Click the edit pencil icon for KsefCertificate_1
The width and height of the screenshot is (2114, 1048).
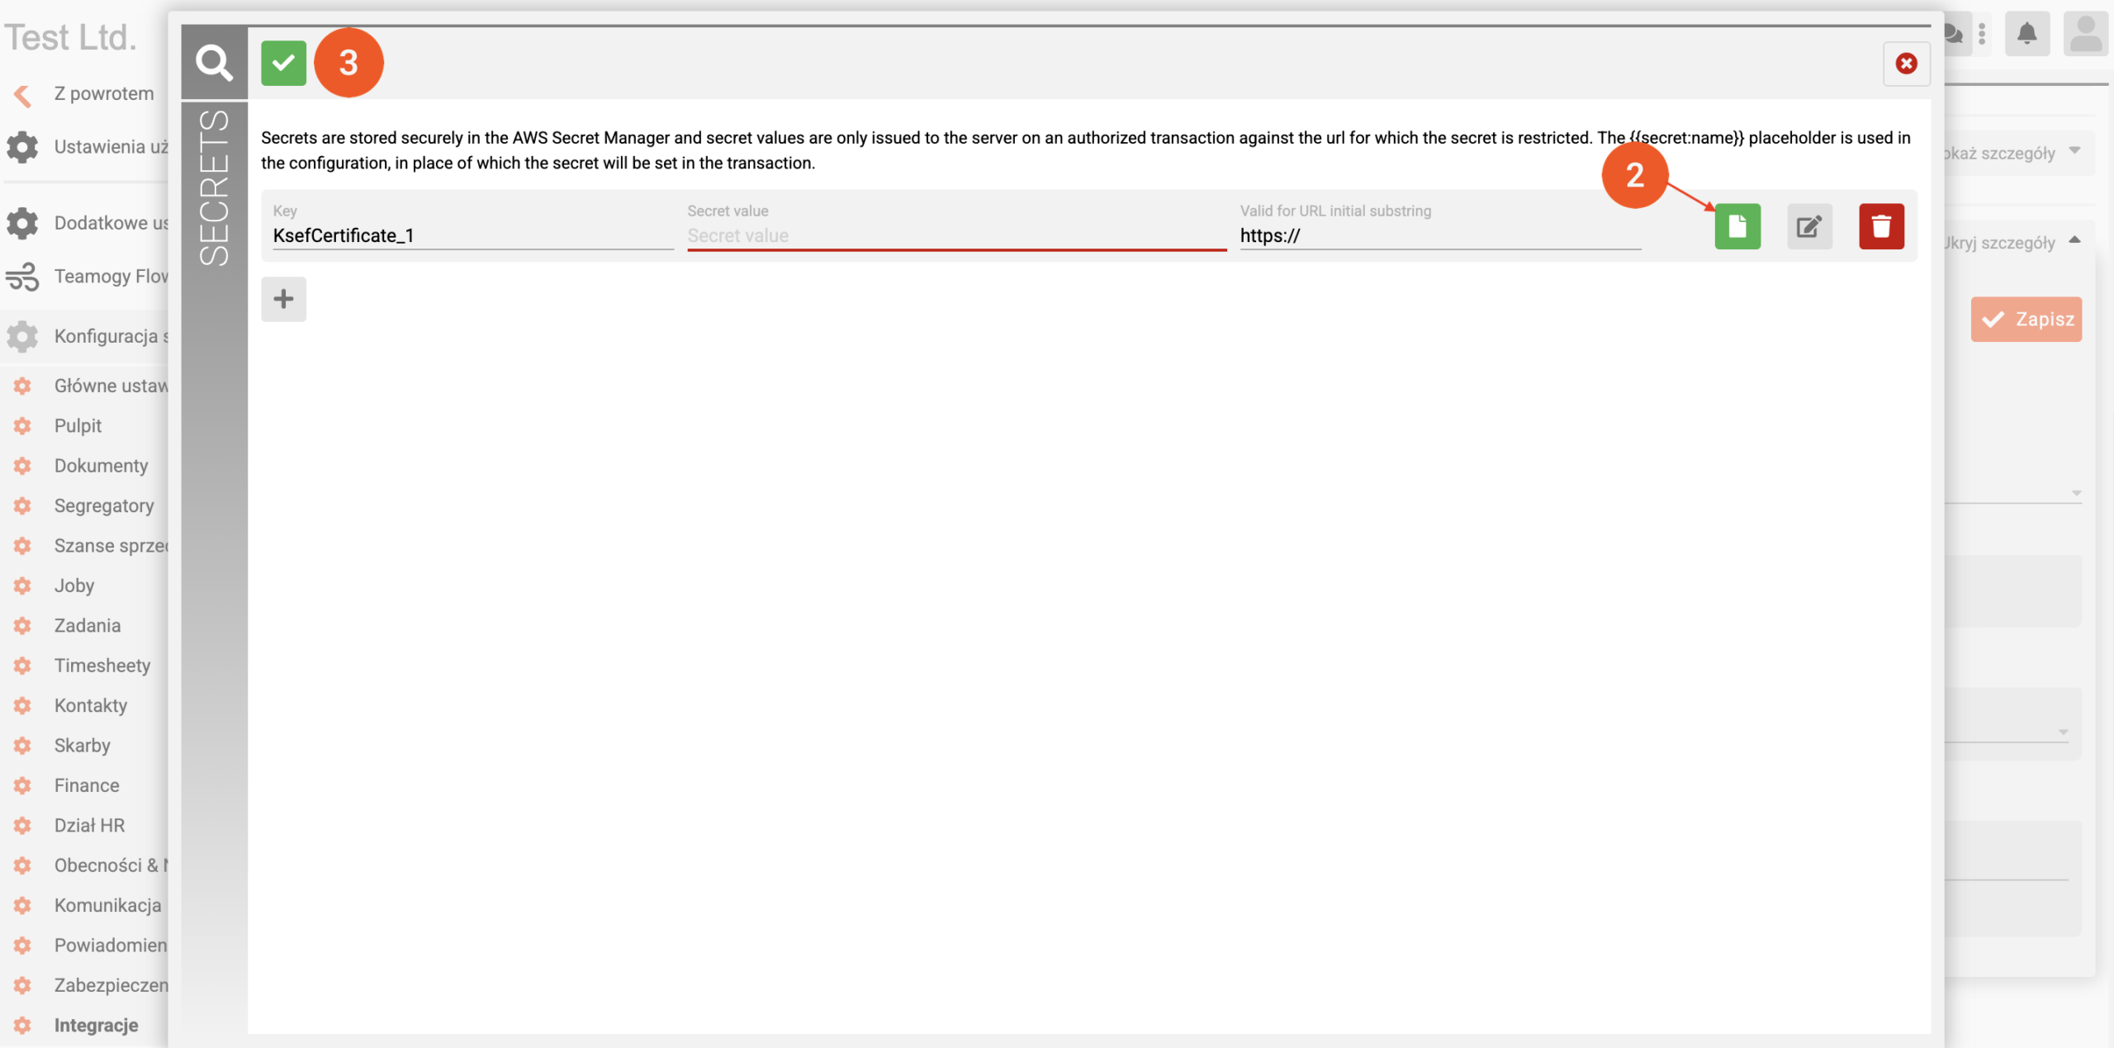(1808, 226)
